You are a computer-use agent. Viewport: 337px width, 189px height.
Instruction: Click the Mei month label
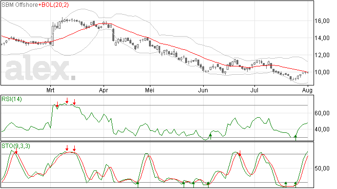tap(149, 90)
